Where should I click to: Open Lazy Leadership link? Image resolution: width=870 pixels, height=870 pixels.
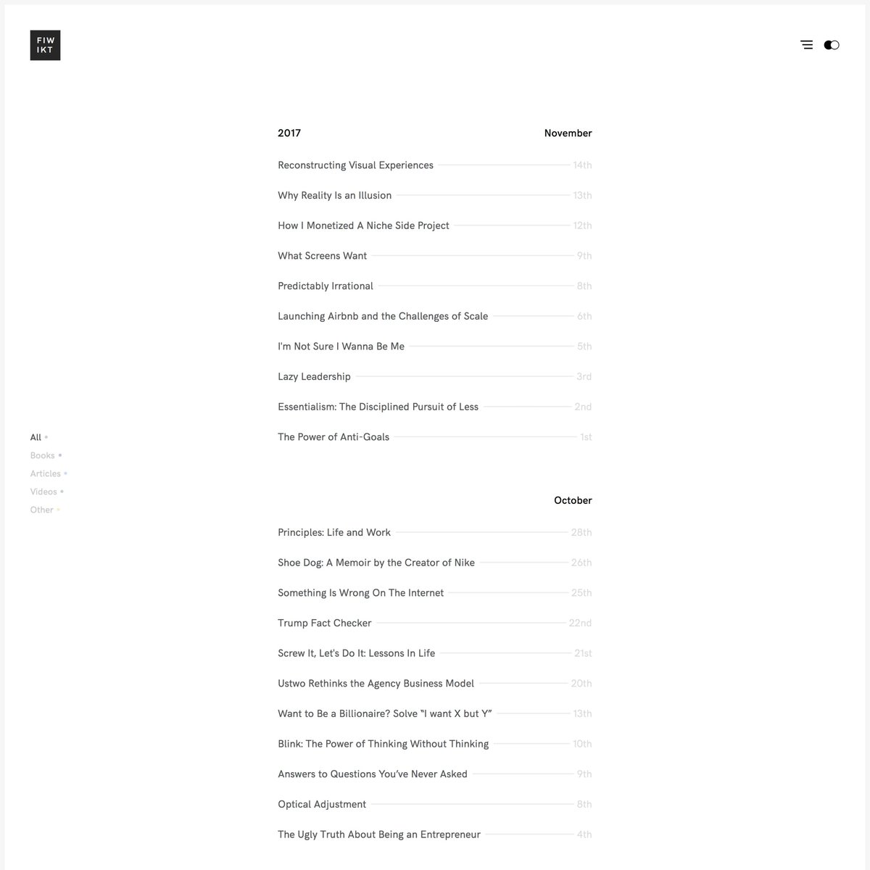[x=314, y=377]
